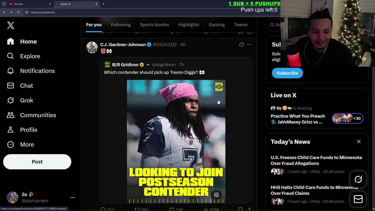Click the Communities people icon
The image size is (375, 211).
tap(11, 115)
